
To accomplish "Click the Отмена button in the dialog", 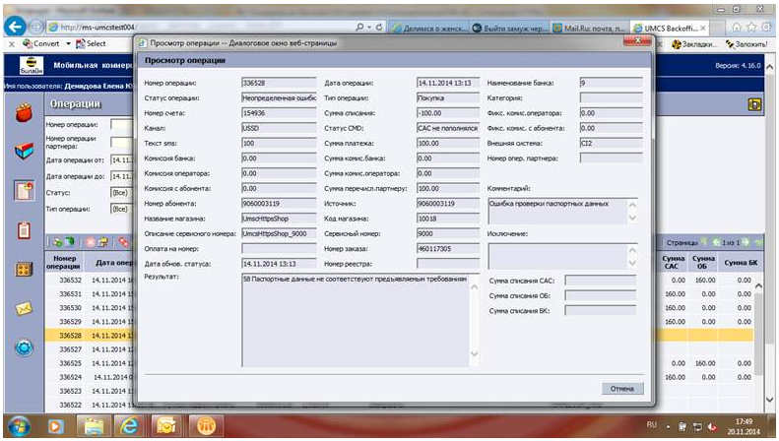I will 622,389.
